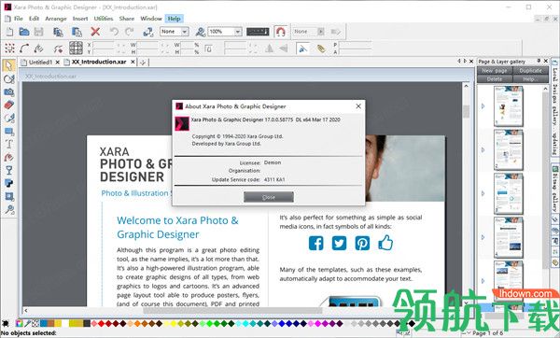Select the Shadow tool
This screenshot has height=338, width=560.
9,183
